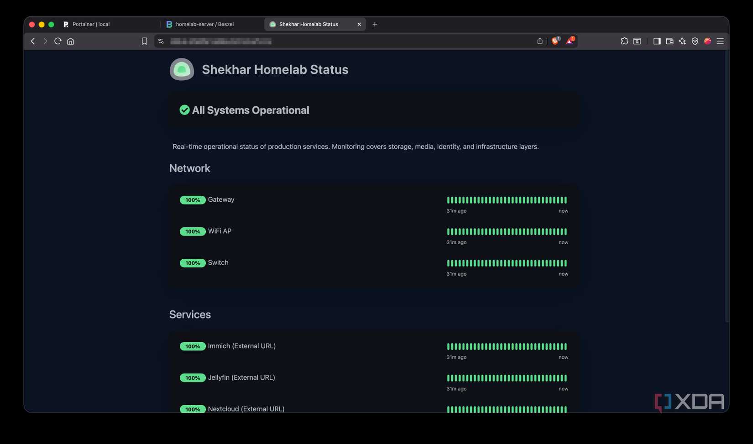Switch to homelab-server / Beszel tab
The image size is (753, 444).
[x=204, y=24]
